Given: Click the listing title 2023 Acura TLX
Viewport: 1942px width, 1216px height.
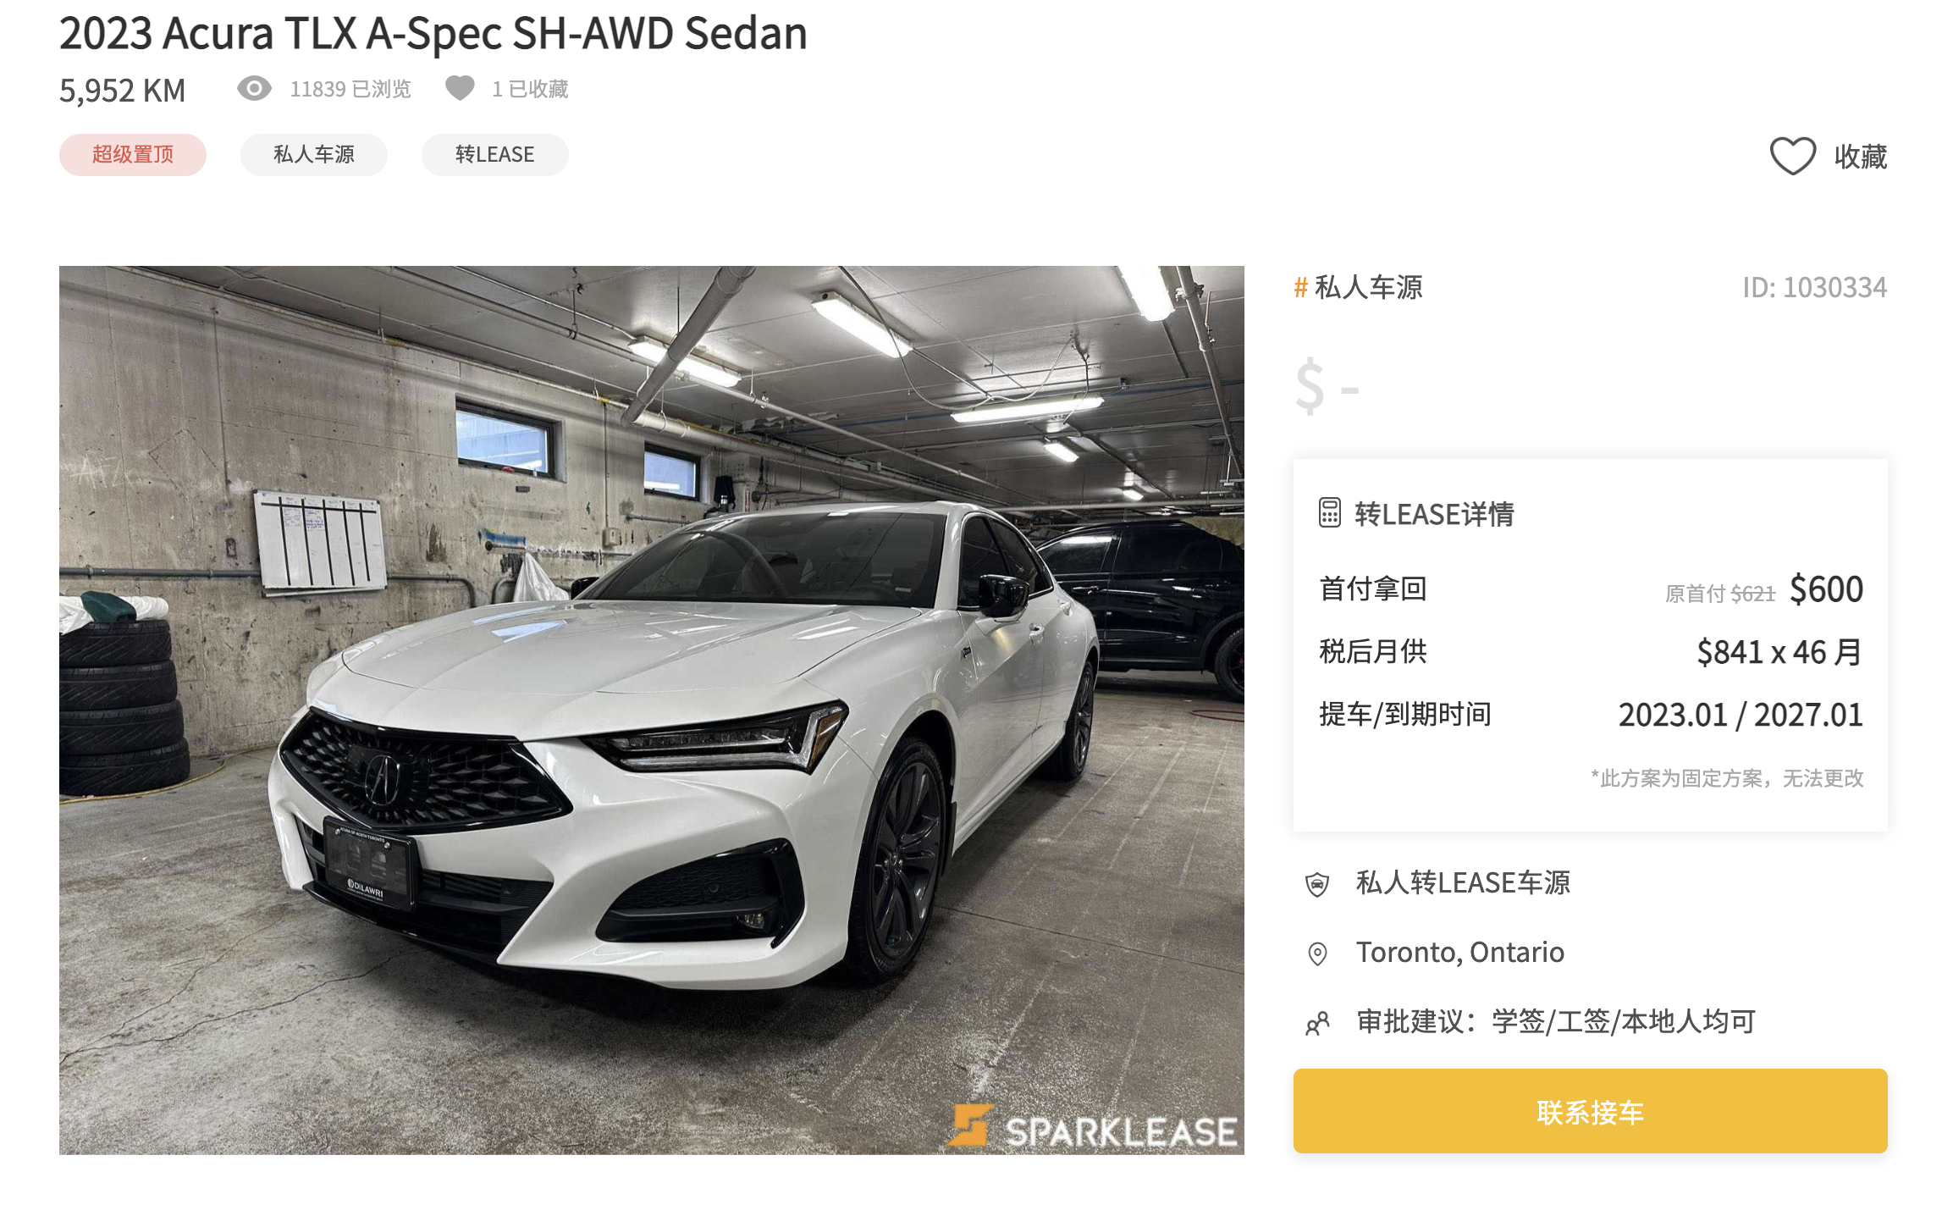Looking at the screenshot, I should coord(433,33).
